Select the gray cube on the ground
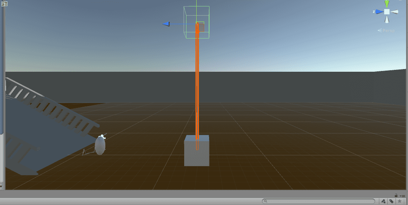 (197, 151)
